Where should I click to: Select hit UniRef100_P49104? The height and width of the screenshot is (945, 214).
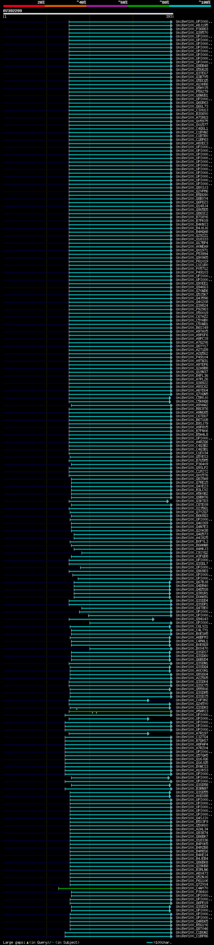pyautogui.click(x=192, y=357)
